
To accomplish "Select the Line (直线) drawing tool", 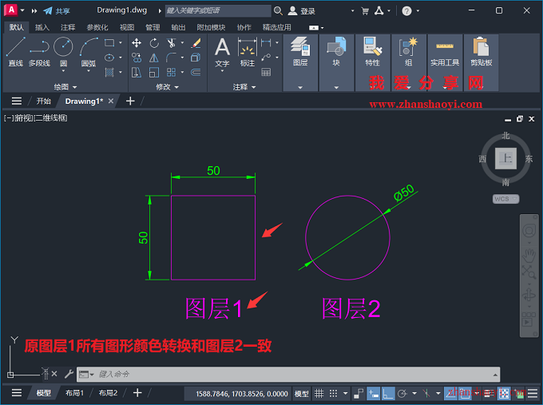I will [15, 51].
